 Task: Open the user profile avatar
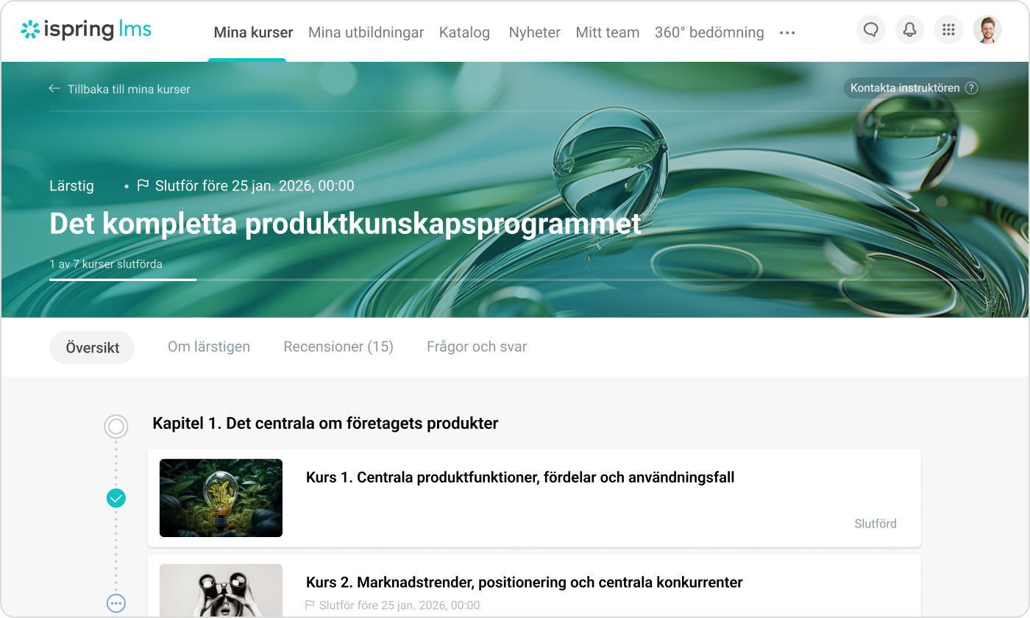[x=987, y=30]
